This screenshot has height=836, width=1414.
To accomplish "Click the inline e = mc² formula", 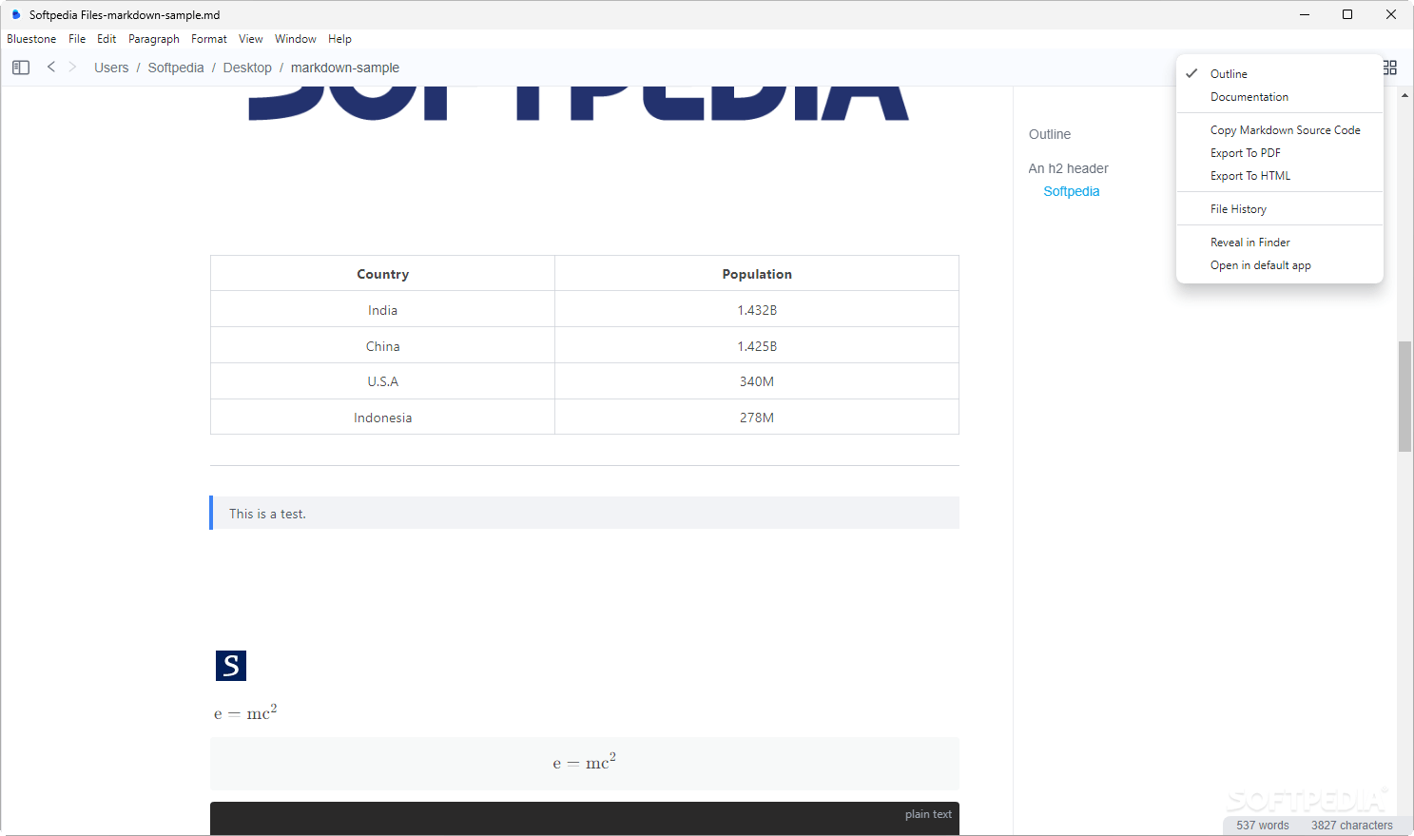I will (x=245, y=712).
